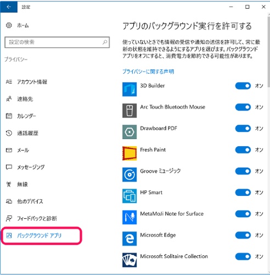The width and height of the screenshot is (270, 275).
Task: Turn off 3D Builder background toggle
Action: click(243, 86)
